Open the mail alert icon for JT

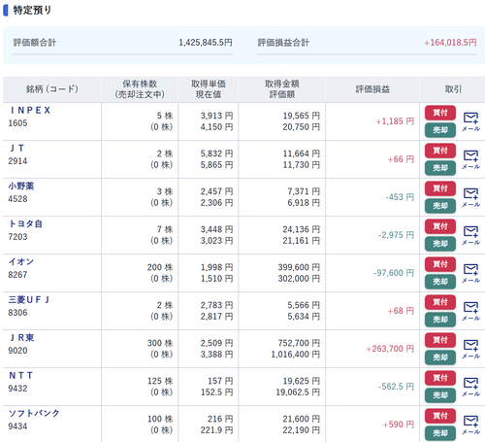point(470,159)
